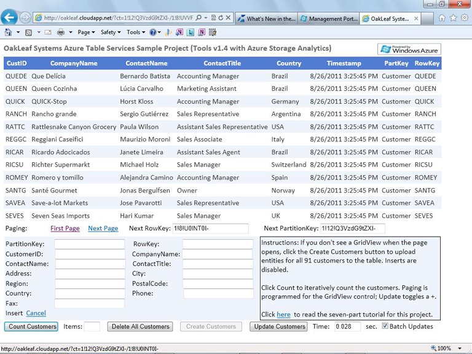The height and width of the screenshot is (354, 472).
Task: Open Favorites star icon at top right
Action: coord(453,18)
